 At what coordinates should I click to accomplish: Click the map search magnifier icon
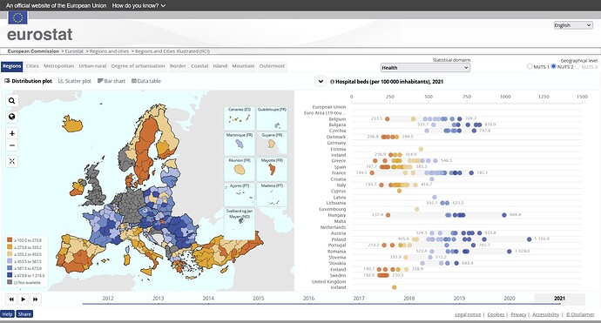12,101
